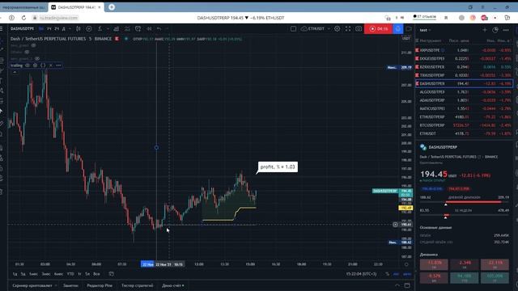Screen dimensions: 518x291
Task: Enter fullscreen chart mode
Action: click(x=348, y=29)
